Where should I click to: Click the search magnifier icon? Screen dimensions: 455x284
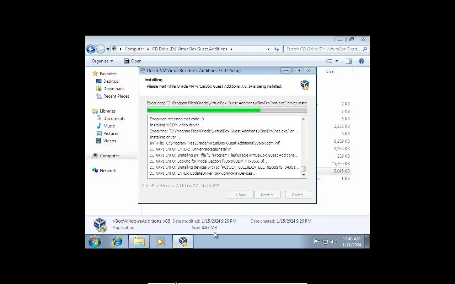coord(365,49)
